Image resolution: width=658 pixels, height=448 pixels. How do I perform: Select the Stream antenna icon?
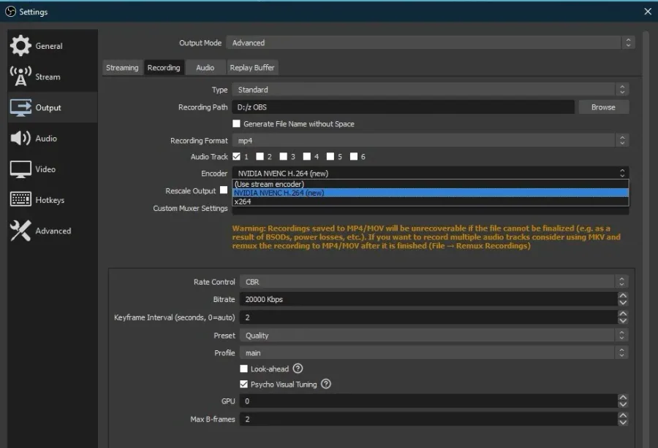[20, 76]
